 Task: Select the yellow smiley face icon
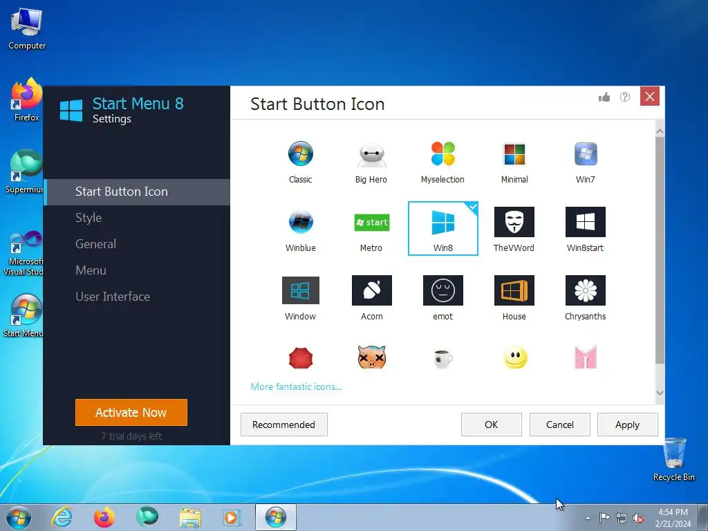point(514,357)
